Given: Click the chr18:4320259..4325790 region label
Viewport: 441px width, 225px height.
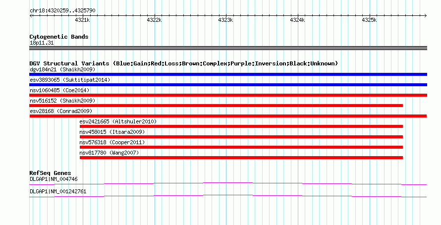Looking at the screenshot, I should 62,10.
